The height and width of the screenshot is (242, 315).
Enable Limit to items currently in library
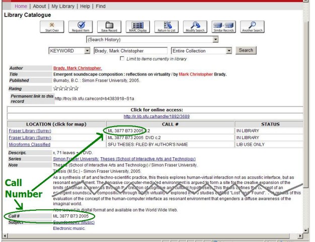coord(122,59)
